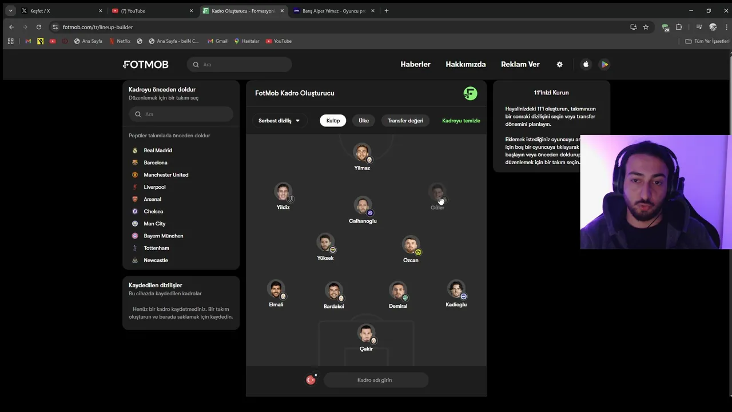Image resolution: width=732 pixels, height=412 pixels.
Task: Toggle the Ülke display option
Action: pos(364,121)
